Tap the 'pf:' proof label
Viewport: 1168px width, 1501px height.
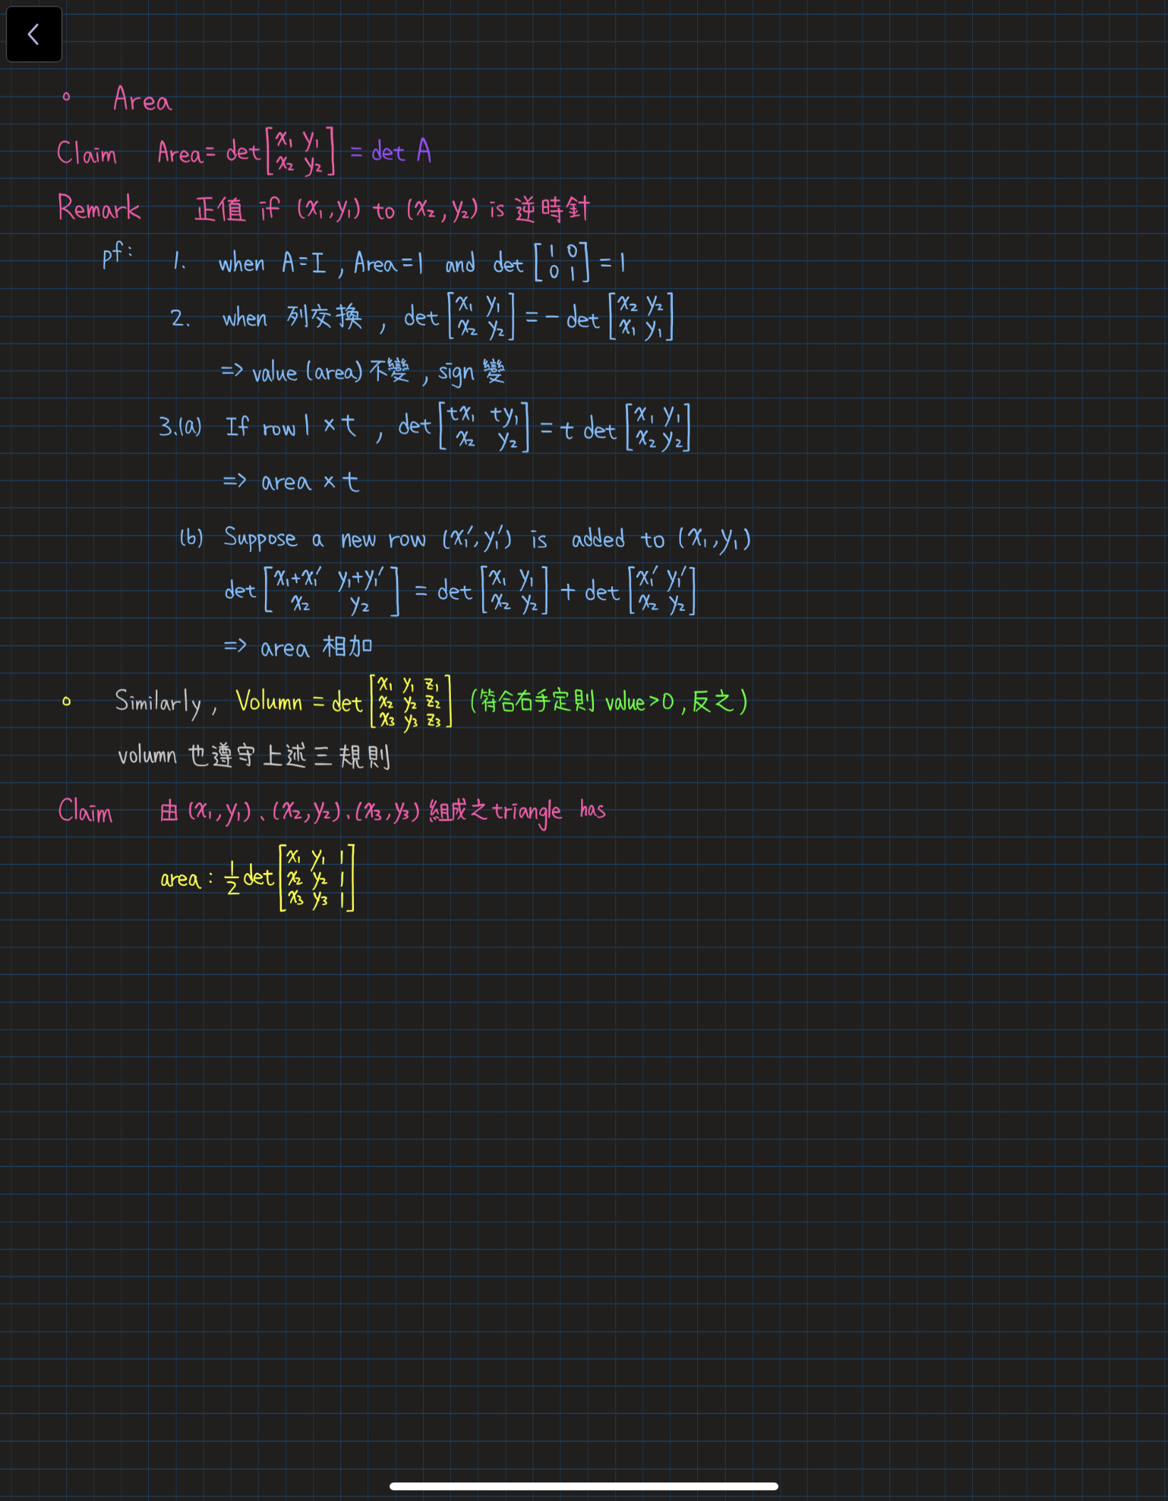coord(116,254)
